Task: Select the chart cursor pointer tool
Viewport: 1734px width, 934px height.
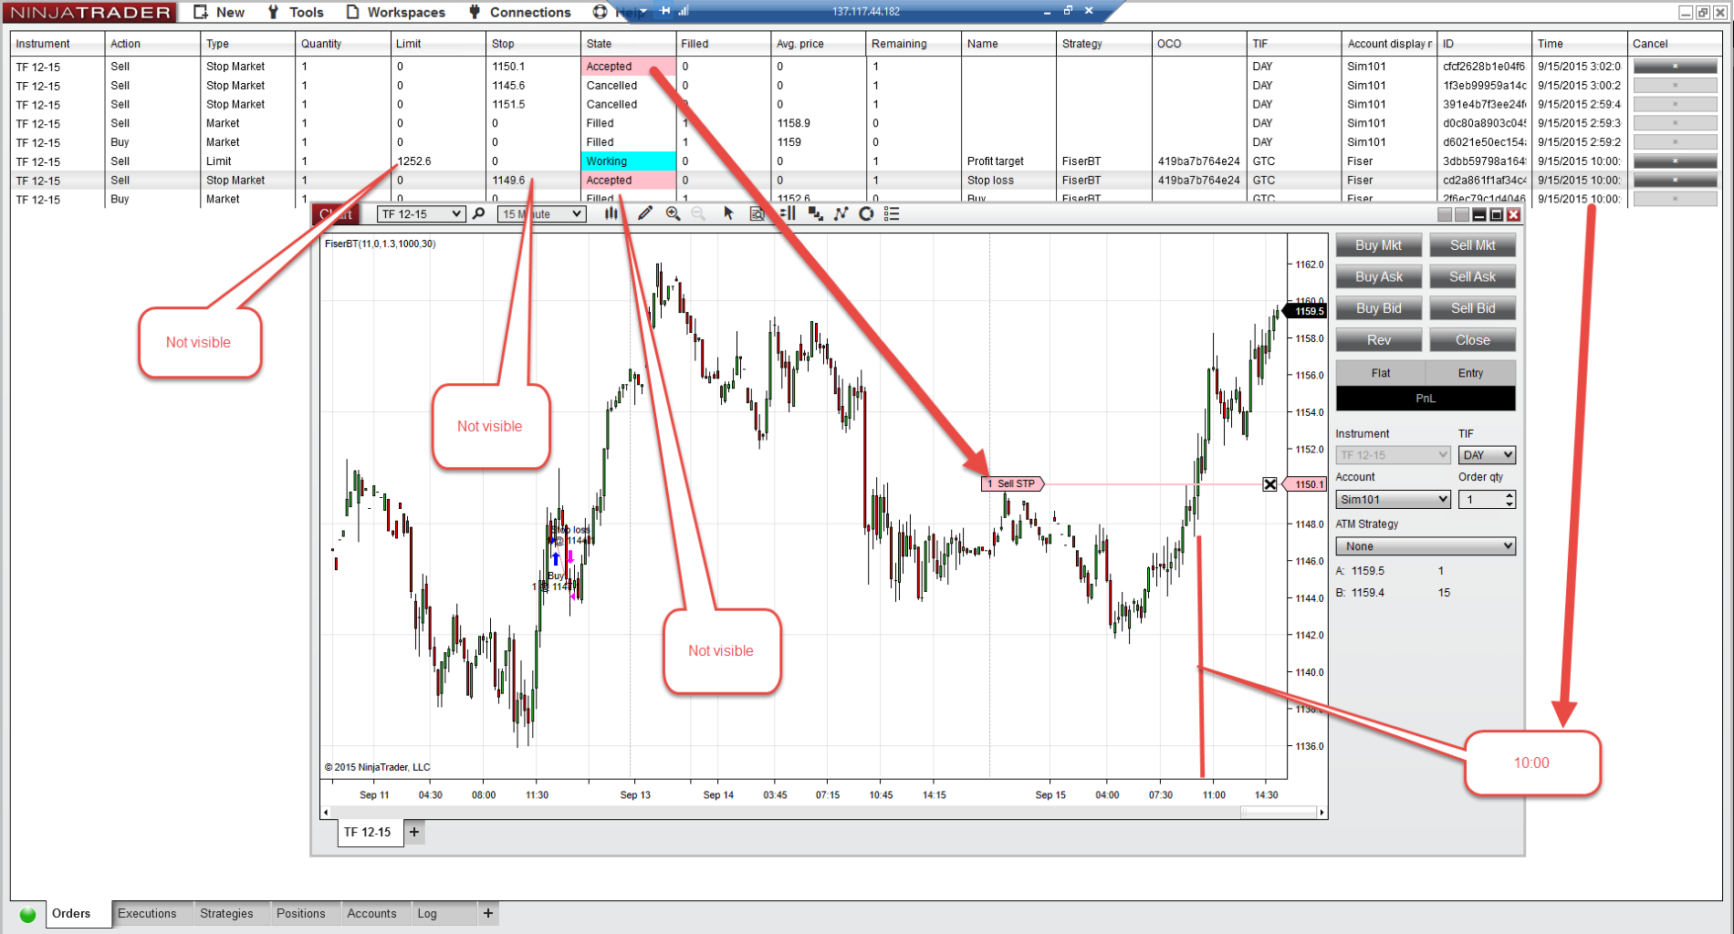Action: click(728, 213)
